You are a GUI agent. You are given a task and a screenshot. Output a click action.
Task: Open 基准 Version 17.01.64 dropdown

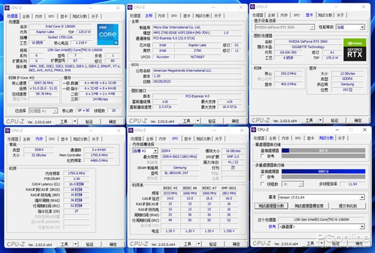(321, 197)
